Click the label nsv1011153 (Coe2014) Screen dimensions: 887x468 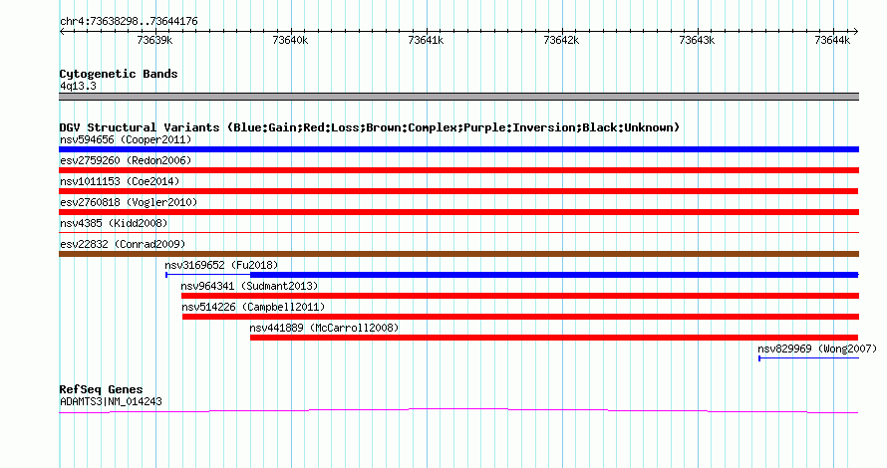120,181
